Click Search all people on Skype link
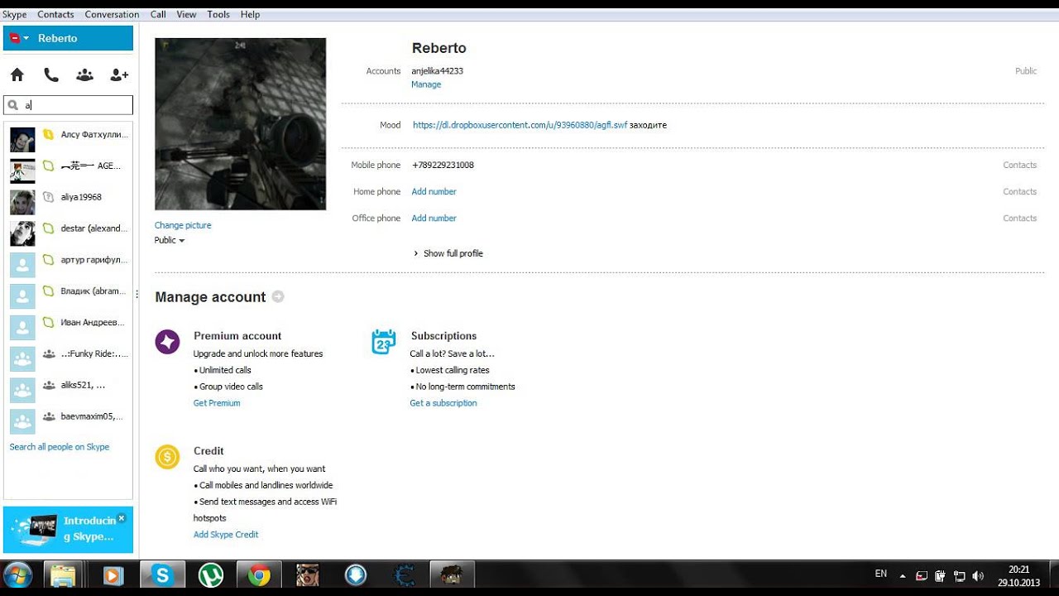The width and height of the screenshot is (1059, 596). point(60,447)
